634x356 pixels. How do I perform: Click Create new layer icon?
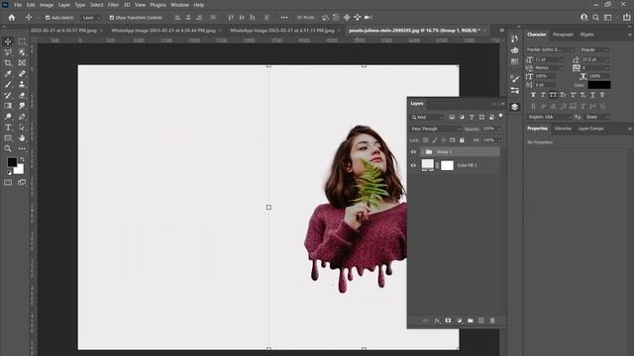pyautogui.click(x=481, y=320)
